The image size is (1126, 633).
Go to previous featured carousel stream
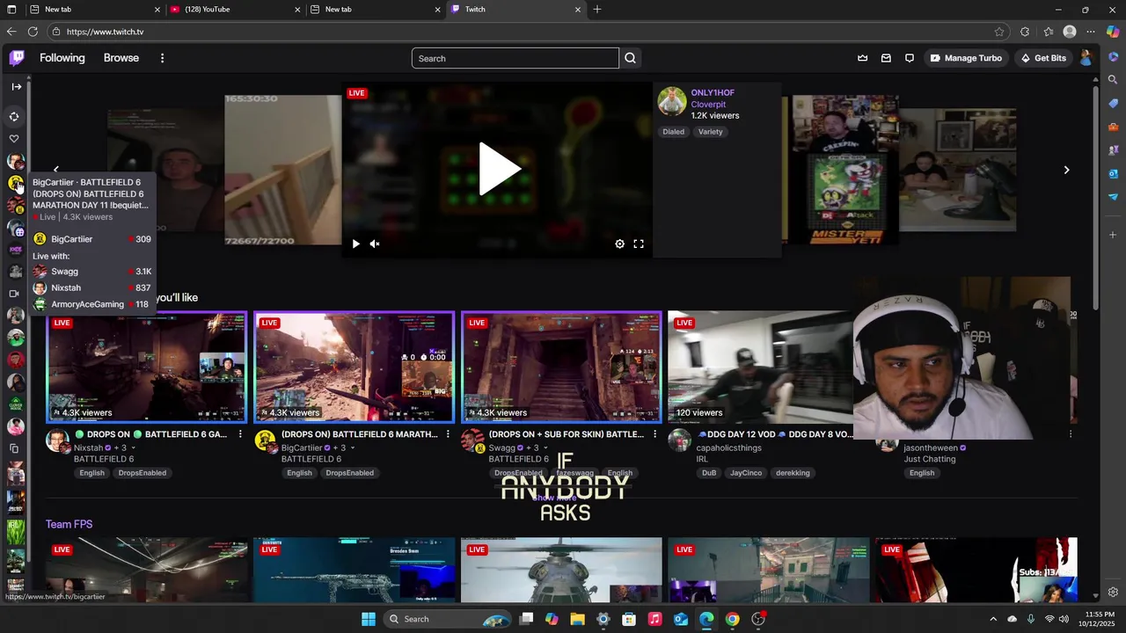(56, 170)
